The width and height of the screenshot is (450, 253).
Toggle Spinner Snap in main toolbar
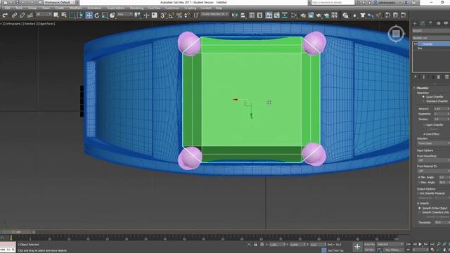click(x=187, y=15)
